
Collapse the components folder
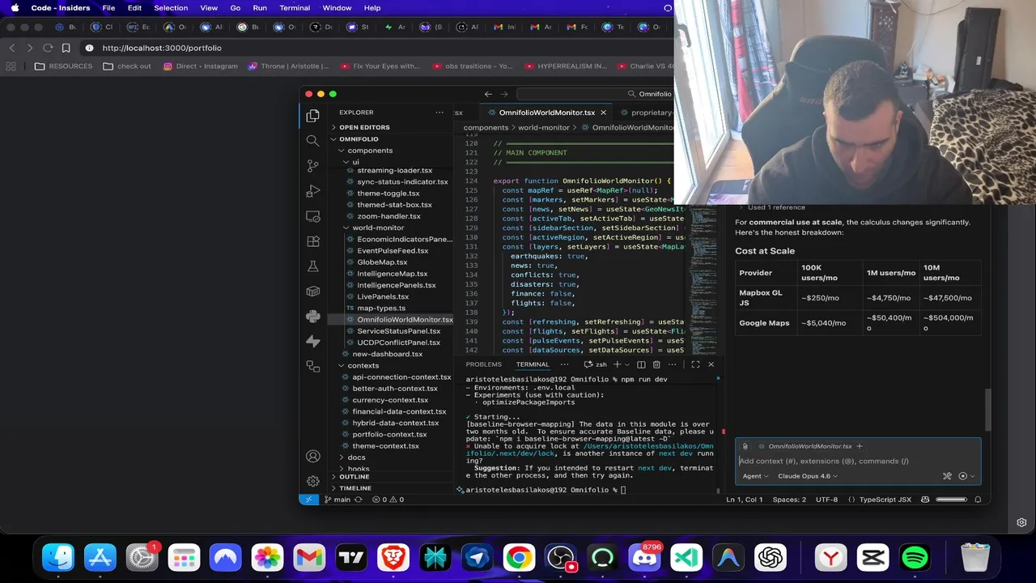[x=370, y=151]
